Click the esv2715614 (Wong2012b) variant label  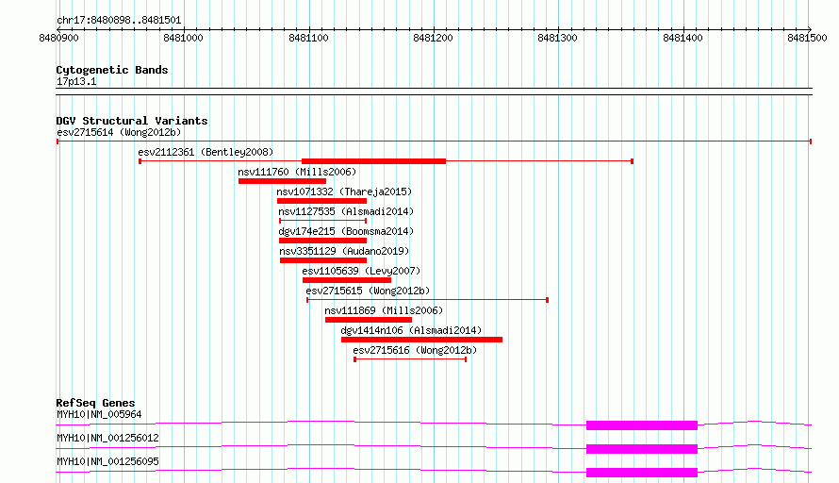pos(119,132)
